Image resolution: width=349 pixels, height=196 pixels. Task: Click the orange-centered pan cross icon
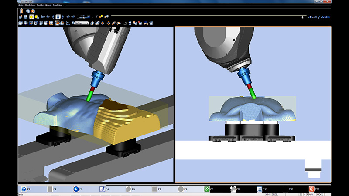click(x=103, y=23)
